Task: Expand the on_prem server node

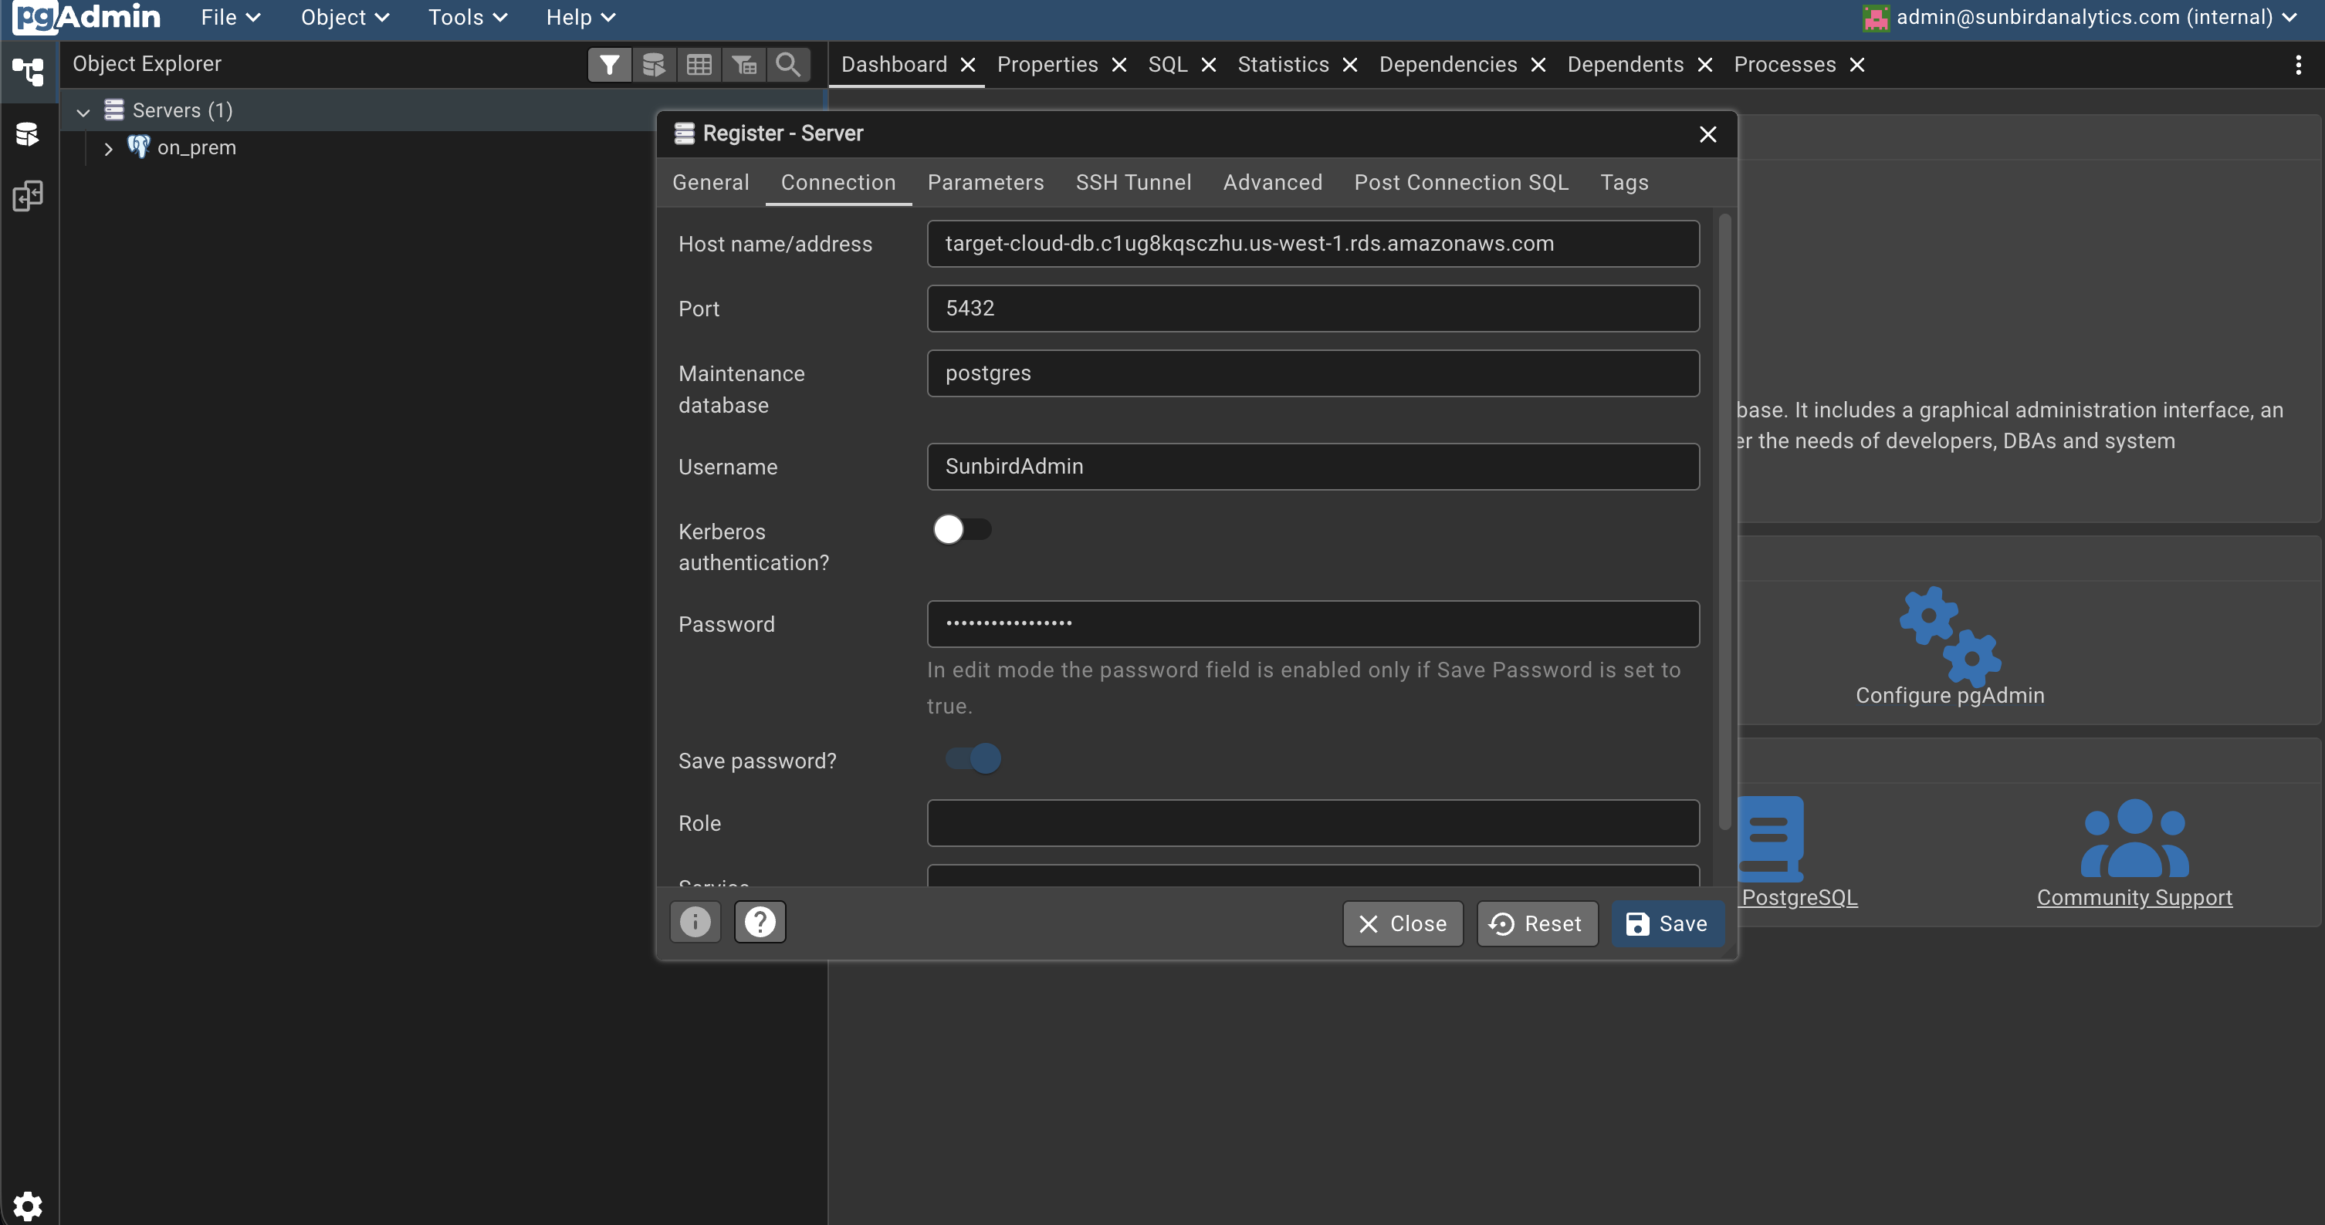Action: point(108,148)
